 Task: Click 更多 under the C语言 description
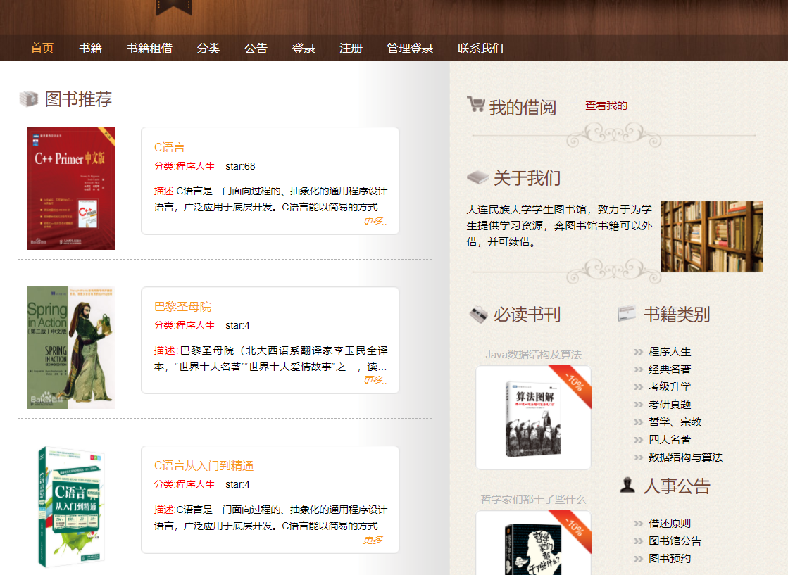(x=375, y=221)
